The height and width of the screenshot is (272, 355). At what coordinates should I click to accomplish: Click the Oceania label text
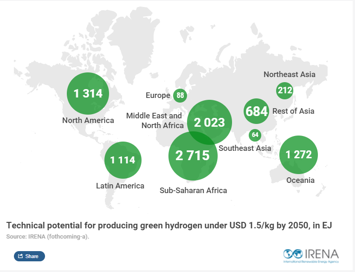(300, 180)
